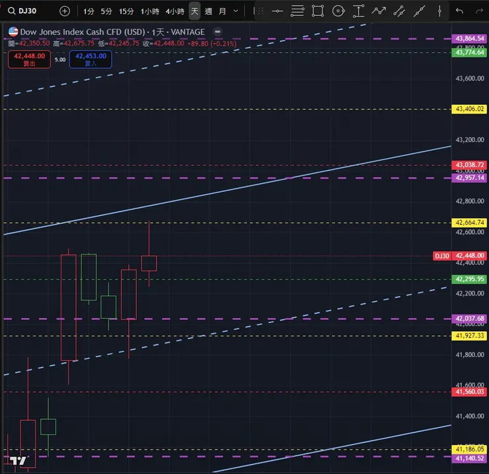Switch to the 15分 timeframe
The width and height of the screenshot is (489, 474).
coord(126,11)
